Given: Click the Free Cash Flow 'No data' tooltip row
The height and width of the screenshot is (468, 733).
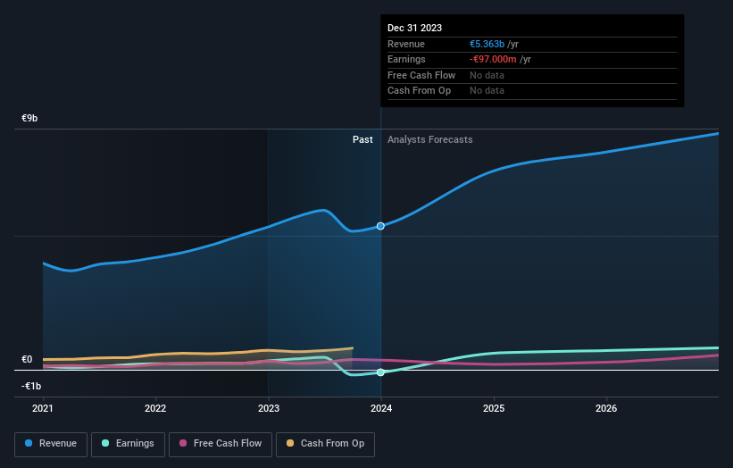Looking at the screenshot, I should pyautogui.click(x=532, y=75).
